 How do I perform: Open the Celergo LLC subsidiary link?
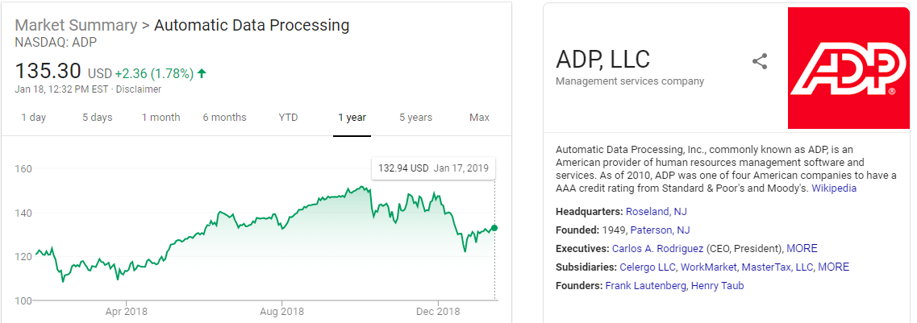[x=648, y=267]
